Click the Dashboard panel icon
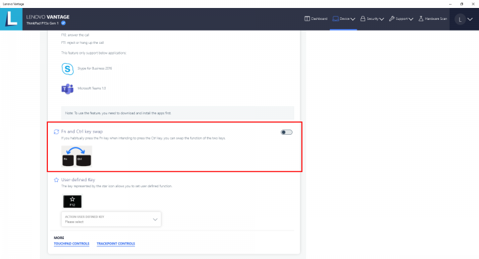The width and height of the screenshot is (479, 259). click(307, 19)
